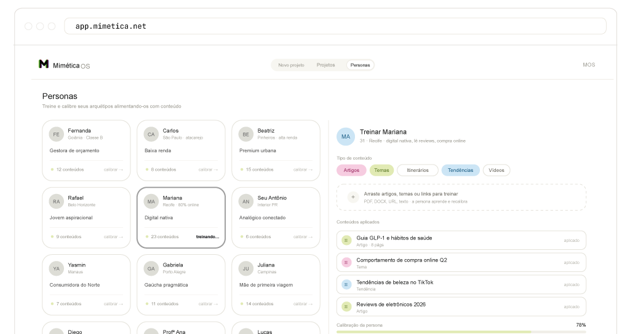Click treinando... status on Mariana's card
Image resolution: width=630 pixels, height=334 pixels.
tap(207, 236)
